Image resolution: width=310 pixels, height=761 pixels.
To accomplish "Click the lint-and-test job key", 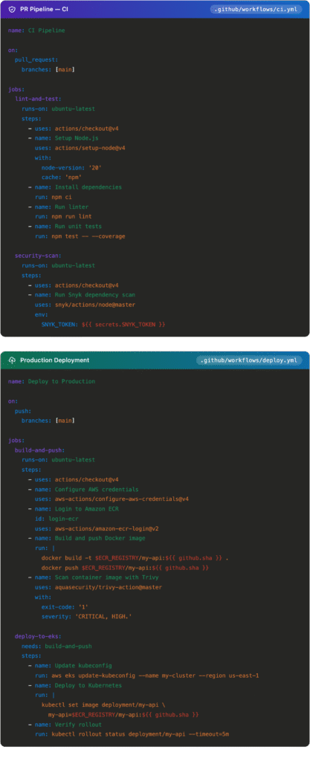I will 39,99.
